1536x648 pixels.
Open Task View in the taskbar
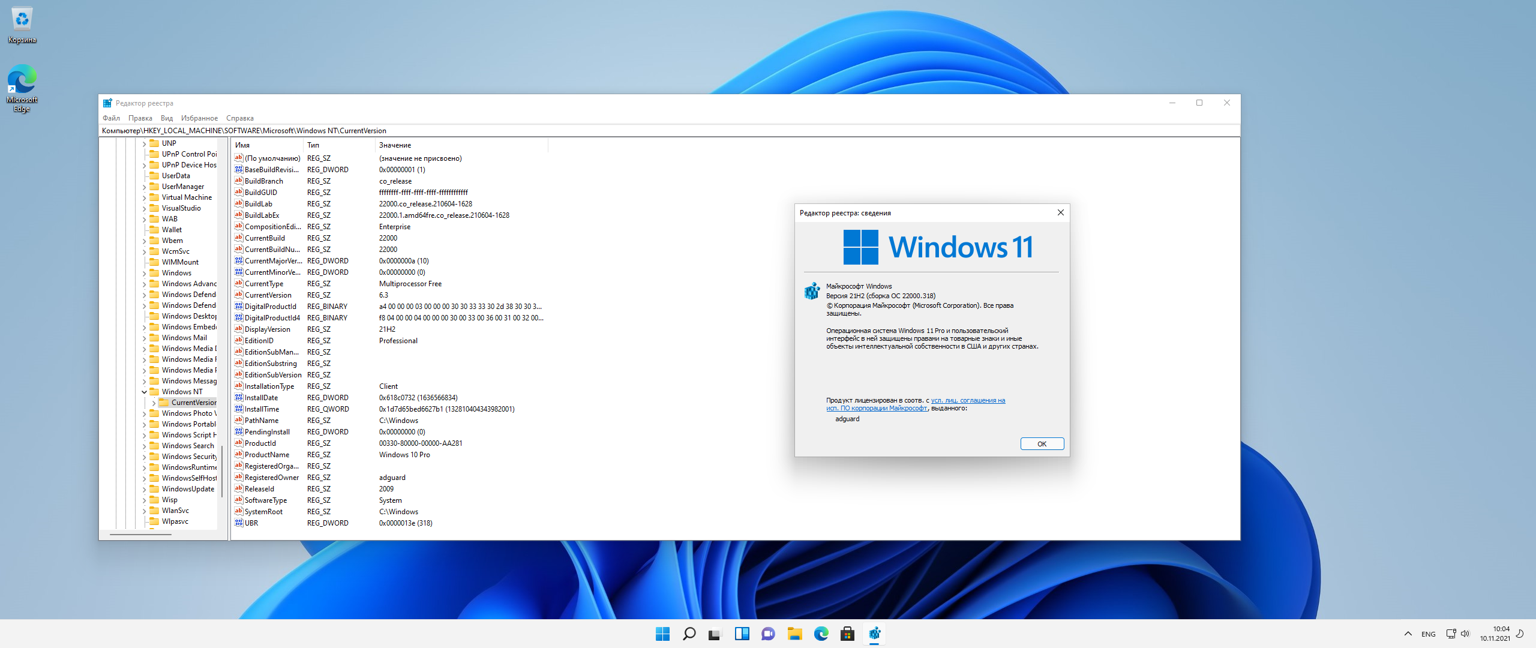715,634
